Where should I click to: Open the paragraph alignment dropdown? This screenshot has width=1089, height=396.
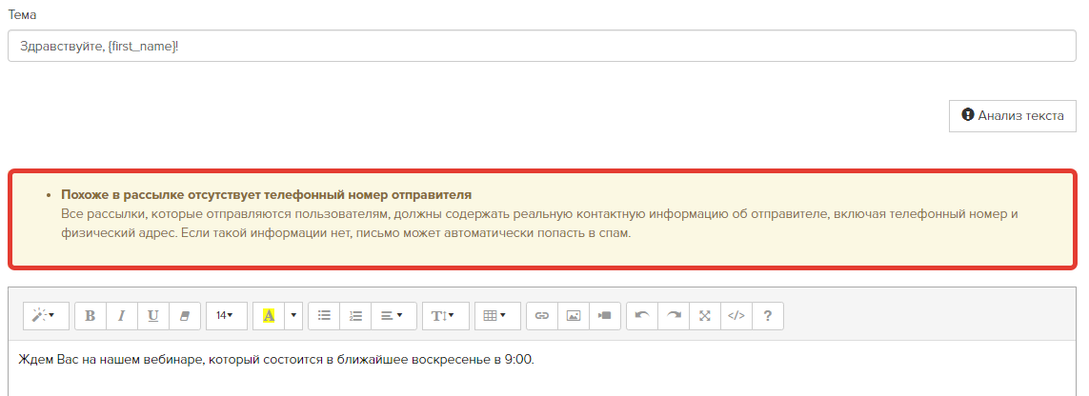393,315
